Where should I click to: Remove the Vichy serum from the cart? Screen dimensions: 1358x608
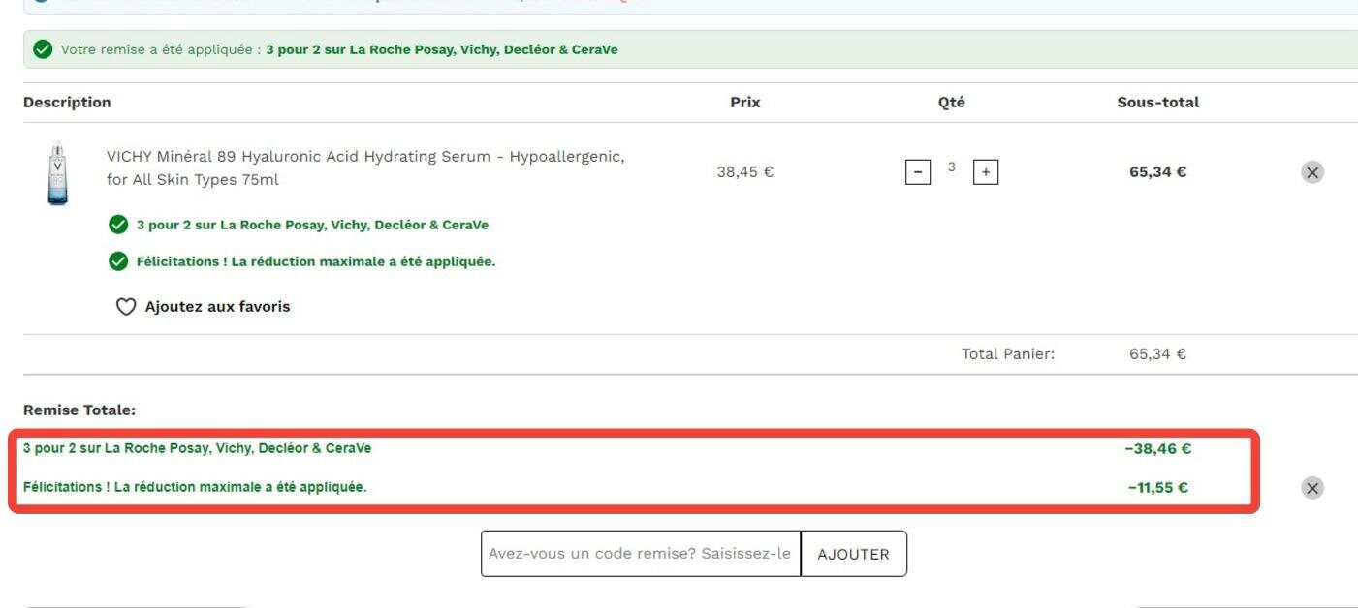[1311, 172]
